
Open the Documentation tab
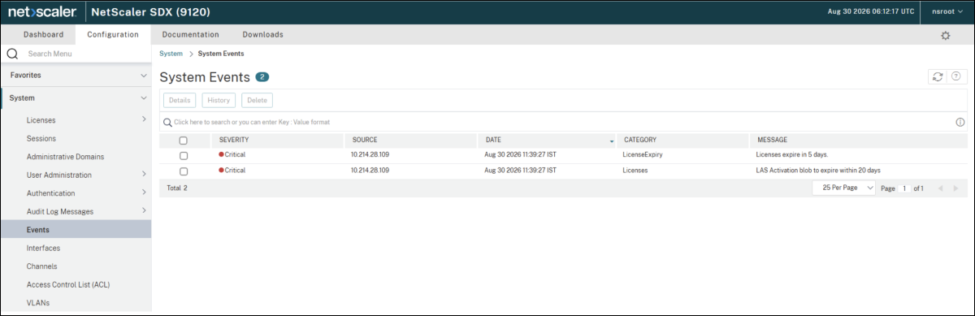190,34
